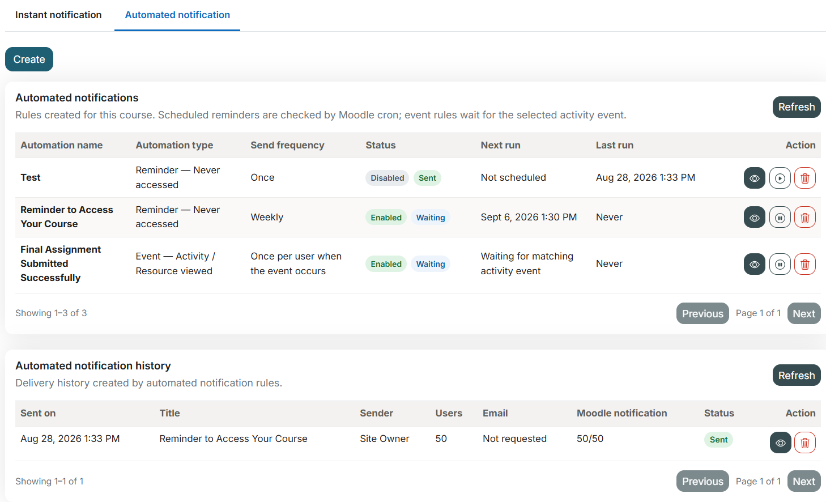The height and width of the screenshot is (502, 826).
Task: Go to Next page of notification history
Action: click(803, 481)
